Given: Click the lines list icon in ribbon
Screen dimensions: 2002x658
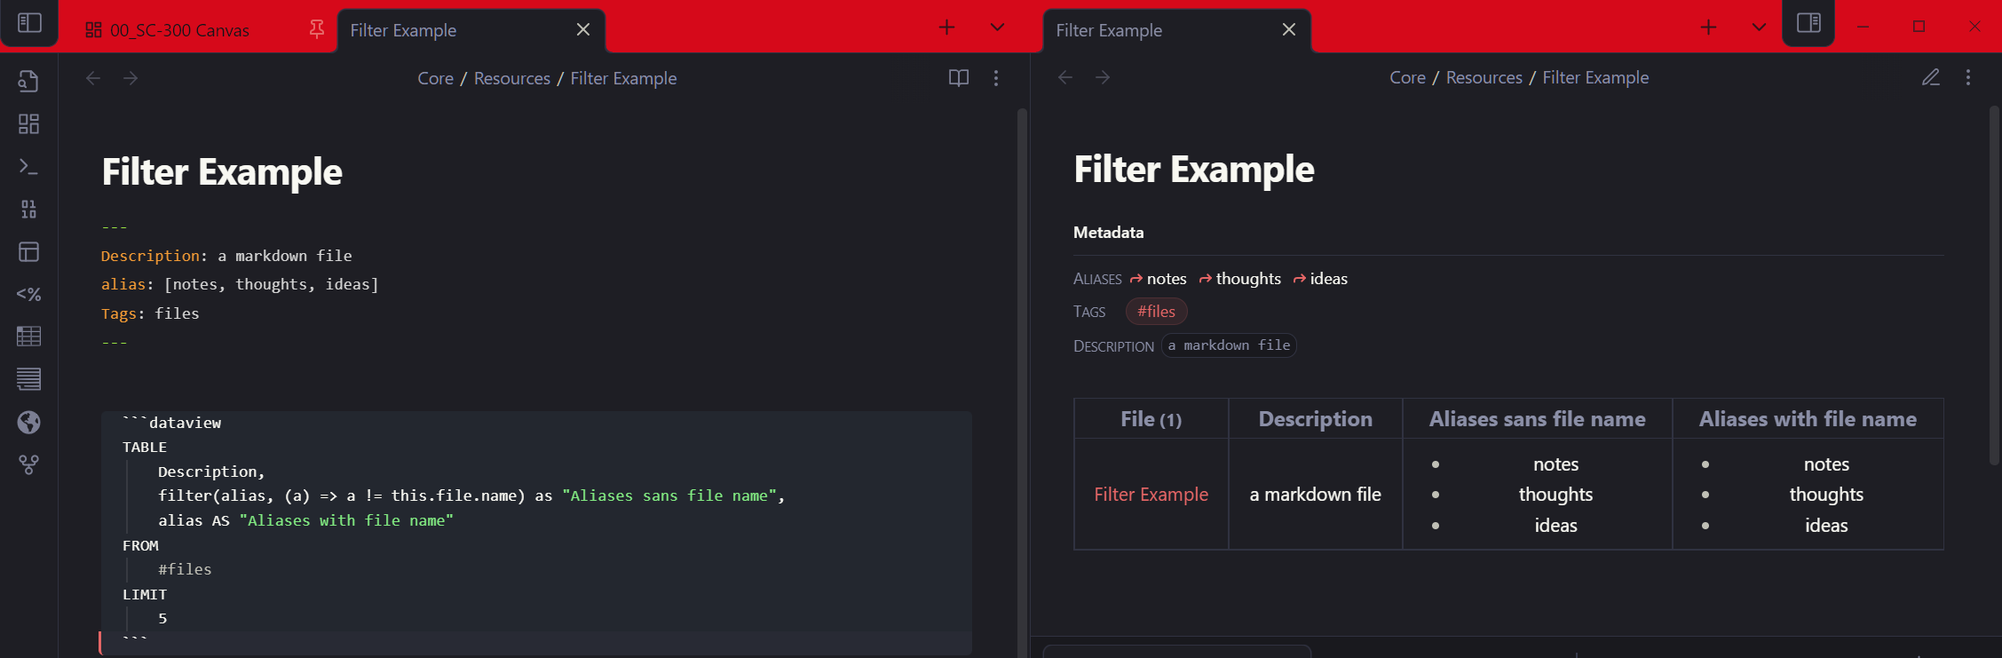Looking at the screenshot, I should 28,379.
